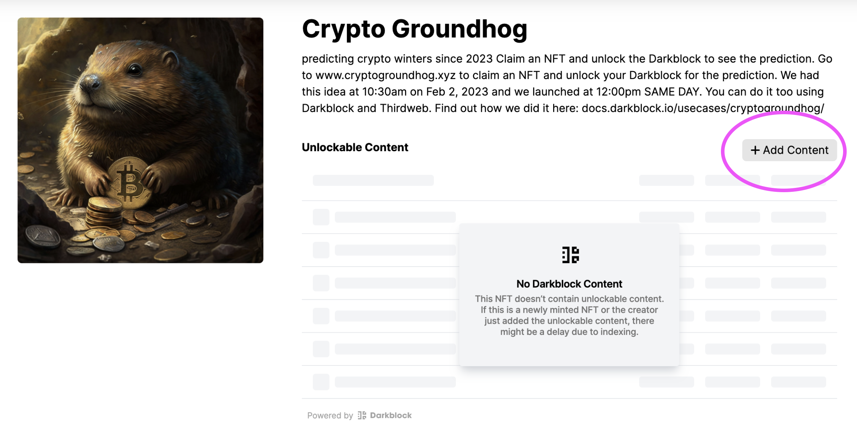Viewport: 857px width, 437px height.
Task: Click the Darkblock logo icon above No Darkblock Content
Action: click(570, 255)
